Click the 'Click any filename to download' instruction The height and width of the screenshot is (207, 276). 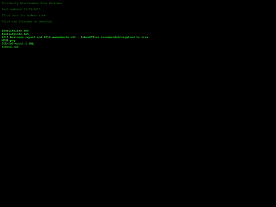click(x=27, y=21)
